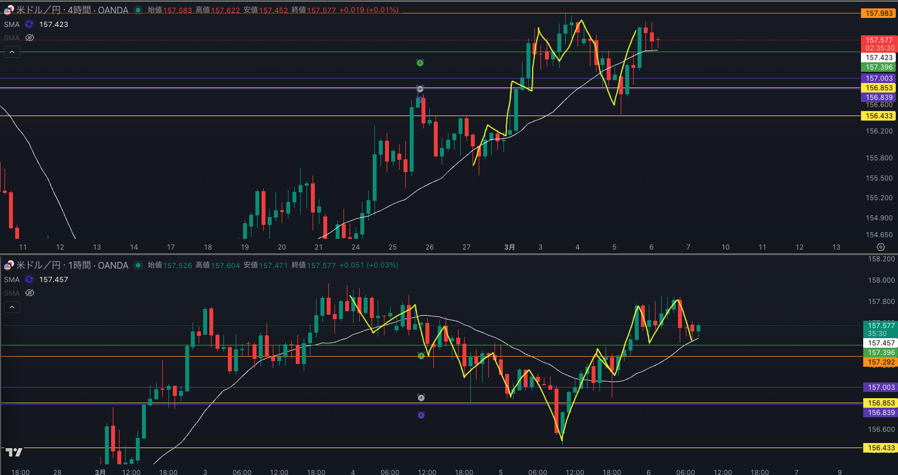This screenshot has width=898, height=475.
Task: Click the gray alarm clock marker on 1-hour chart
Action: click(421, 398)
